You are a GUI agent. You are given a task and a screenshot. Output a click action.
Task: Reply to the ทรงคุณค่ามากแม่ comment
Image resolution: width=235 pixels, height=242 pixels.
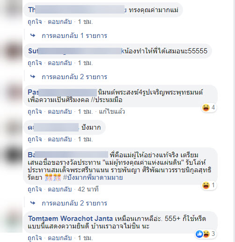pos(60,22)
